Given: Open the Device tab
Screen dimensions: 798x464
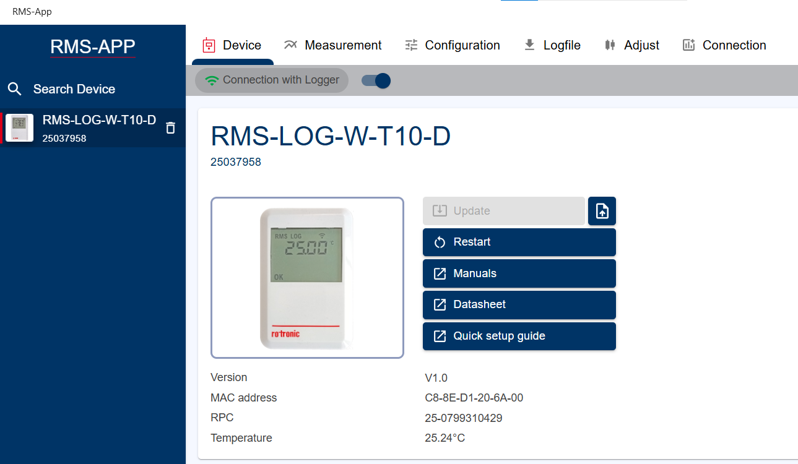Looking at the screenshot, I should click(x=232, y=45).
